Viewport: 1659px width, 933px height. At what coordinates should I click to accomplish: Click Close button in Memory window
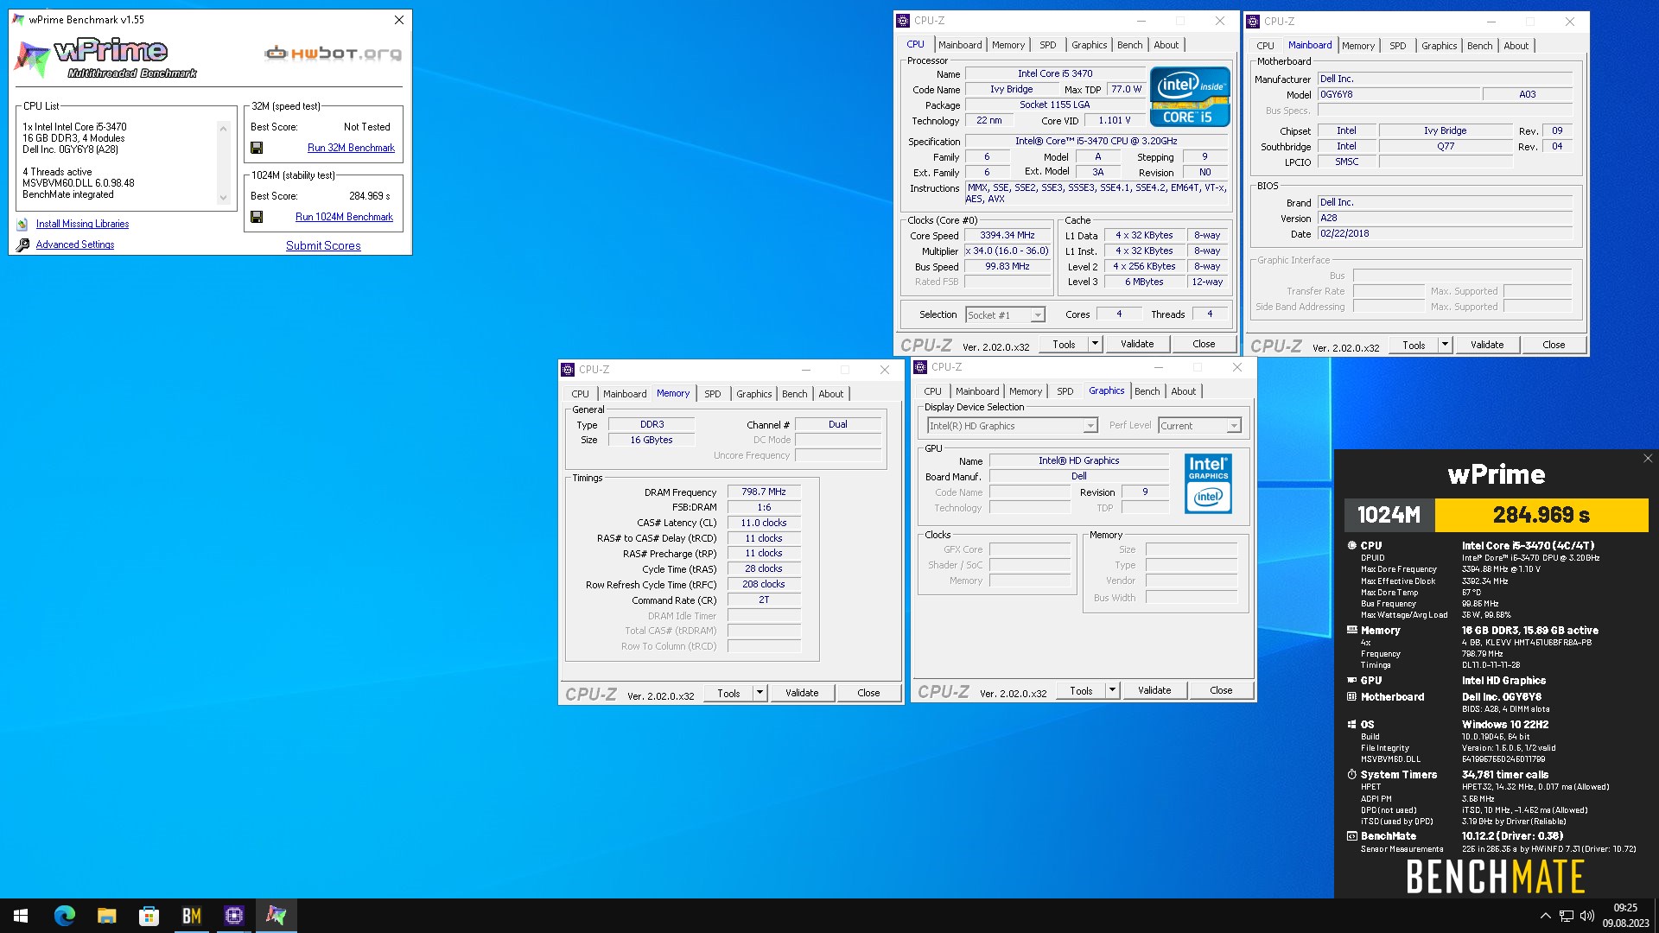click(x=868, y=693)
